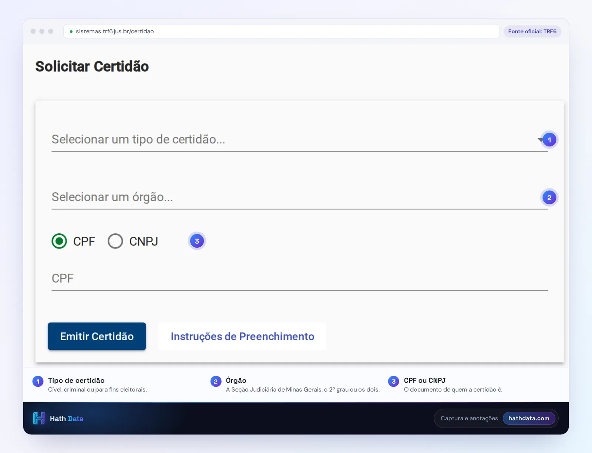Open the 'Selecionar um órgão' dropdown
The width and height of the screenshot is (592, 453).
pyautogui.click(x=299, y=197)
